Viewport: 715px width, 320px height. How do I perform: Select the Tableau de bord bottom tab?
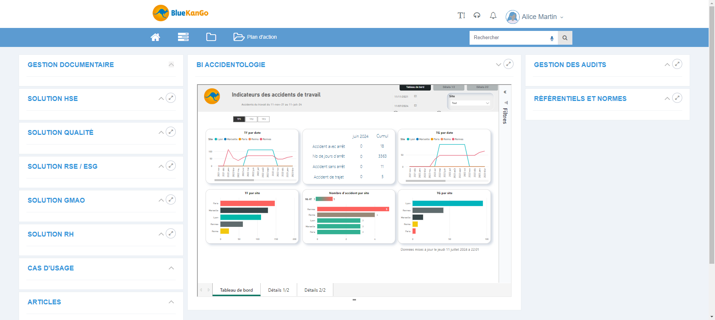(236, 290)
